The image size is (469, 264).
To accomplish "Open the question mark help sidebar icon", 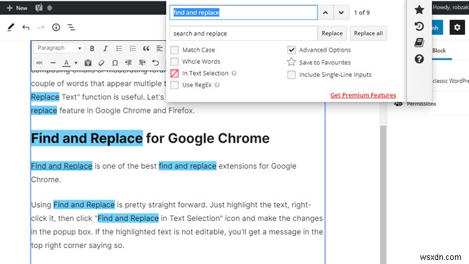I will pos(419,59).
